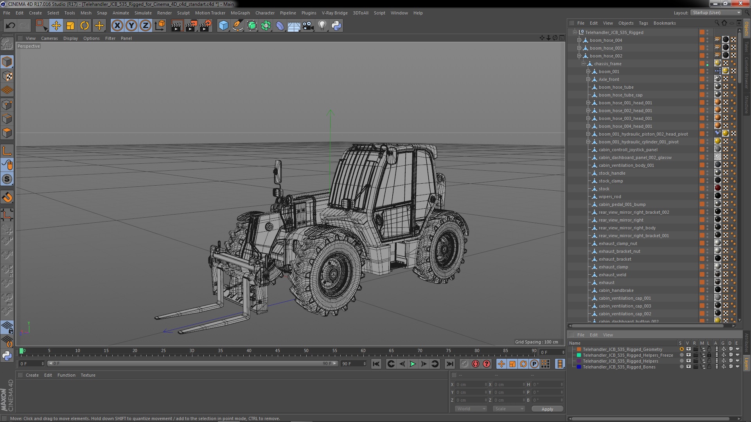Toggle the Y axis lock icon
The height and width of the screenshot is (422, 751).
(131, 26)
